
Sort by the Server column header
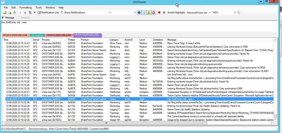[36, 40]
